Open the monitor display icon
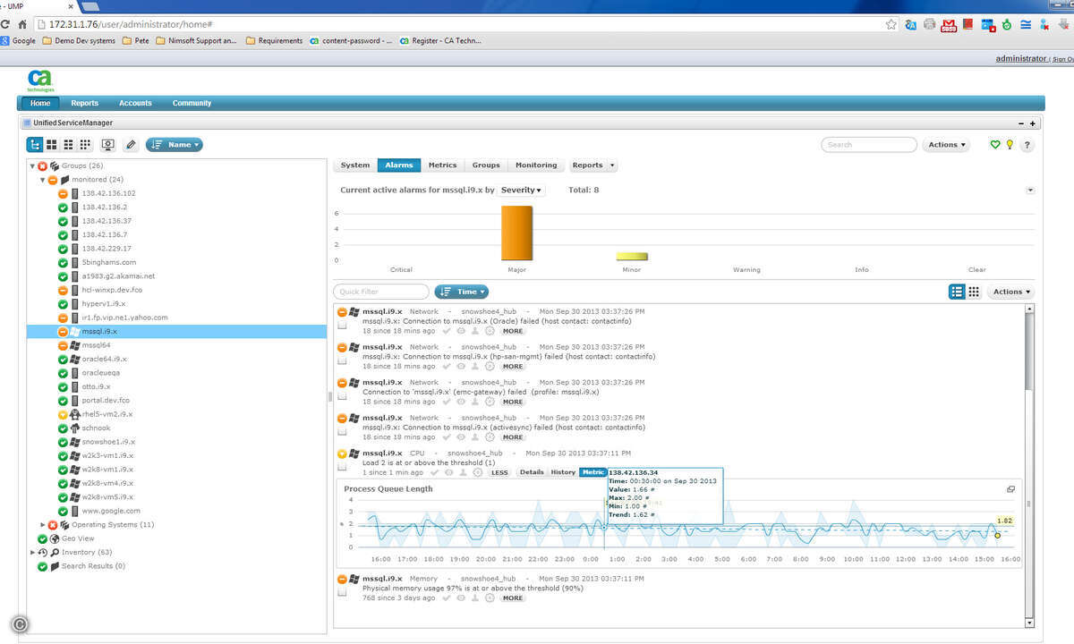 108,144
